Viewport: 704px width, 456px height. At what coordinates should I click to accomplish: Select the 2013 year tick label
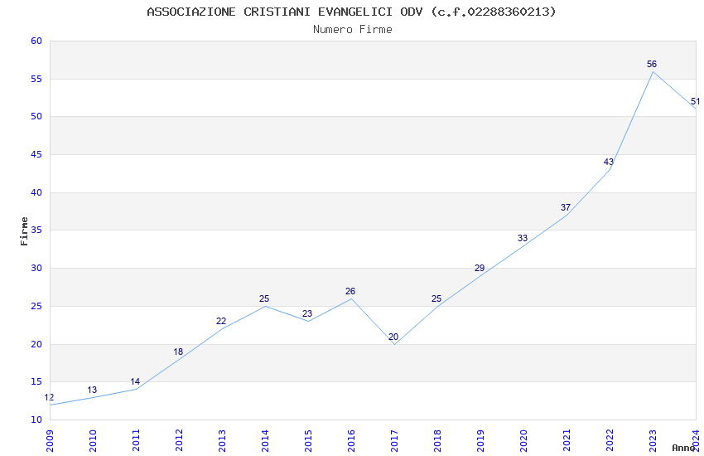[222, 441]
